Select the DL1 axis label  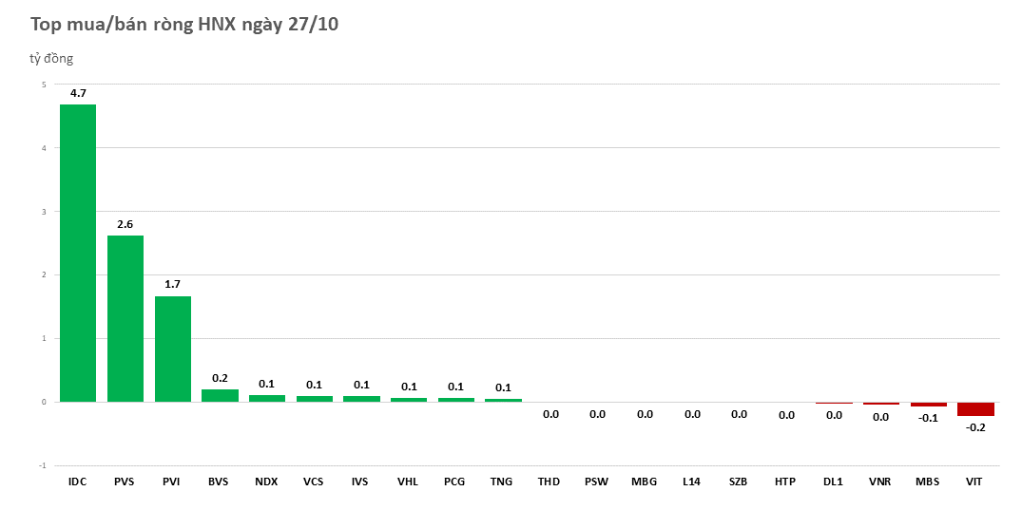pos(833,482)
